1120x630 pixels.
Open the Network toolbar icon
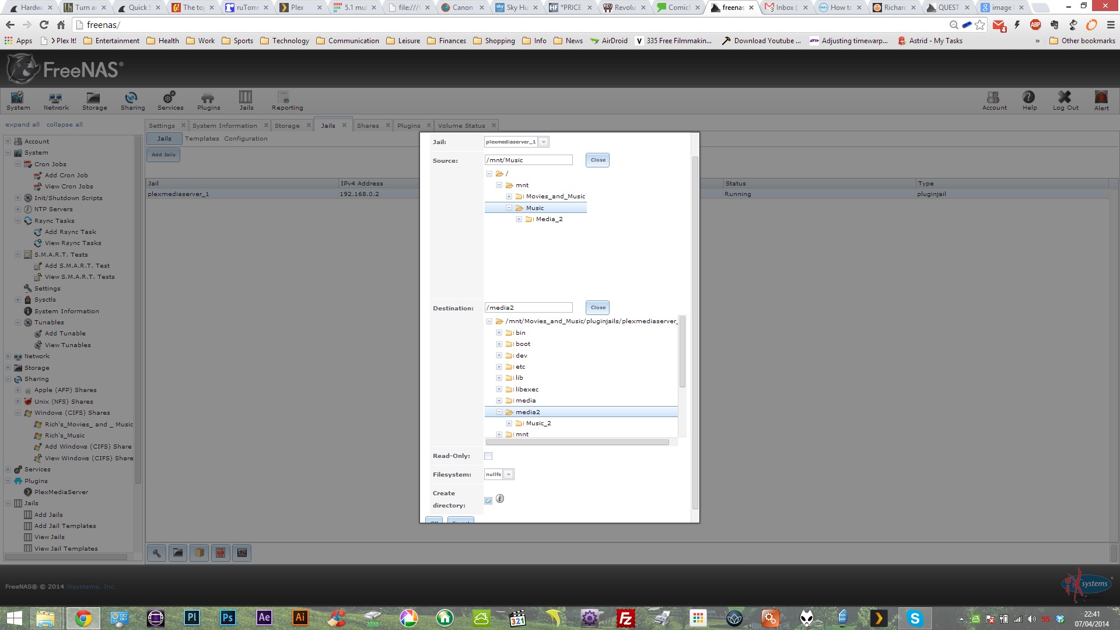point(56,100)
